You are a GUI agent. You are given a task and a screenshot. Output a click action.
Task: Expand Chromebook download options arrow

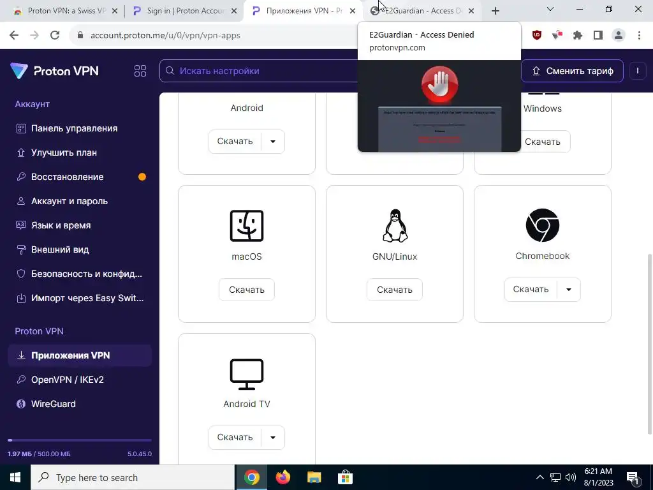coord(568,290)
